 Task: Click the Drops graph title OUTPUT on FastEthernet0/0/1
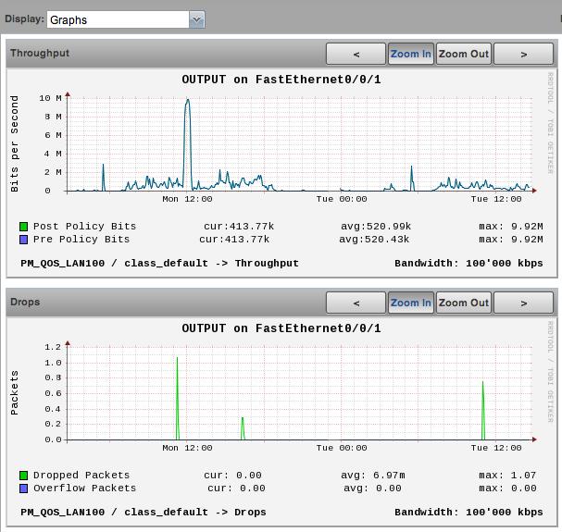click(x=281, y=328)
